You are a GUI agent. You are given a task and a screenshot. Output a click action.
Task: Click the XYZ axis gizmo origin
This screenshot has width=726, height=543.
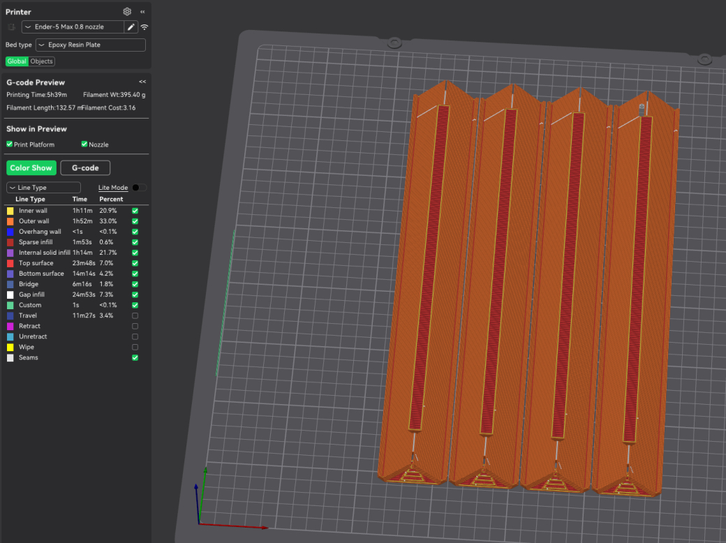click(200, 523)
